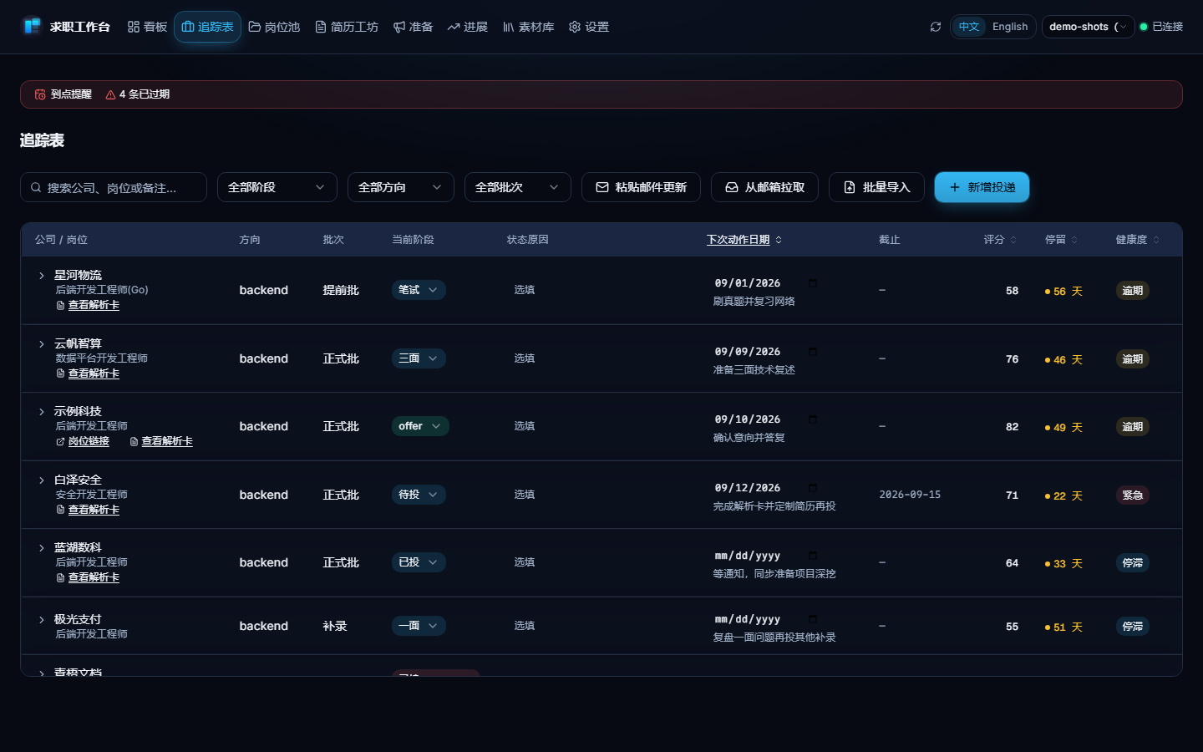Screen dimensions: 1203x752
Task: Click the 批量导入 button
Action: (876, 187)
